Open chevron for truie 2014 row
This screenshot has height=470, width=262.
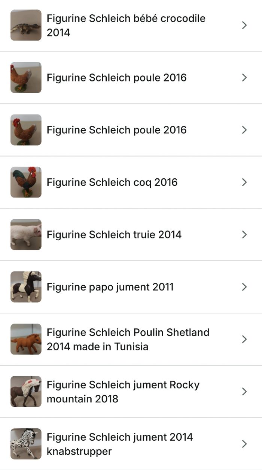point(244,235)
